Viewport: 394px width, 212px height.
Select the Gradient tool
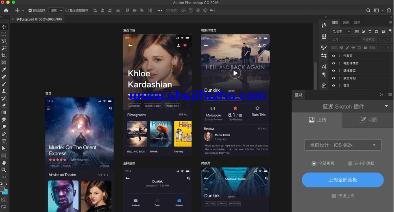click(x=4, y=113)
